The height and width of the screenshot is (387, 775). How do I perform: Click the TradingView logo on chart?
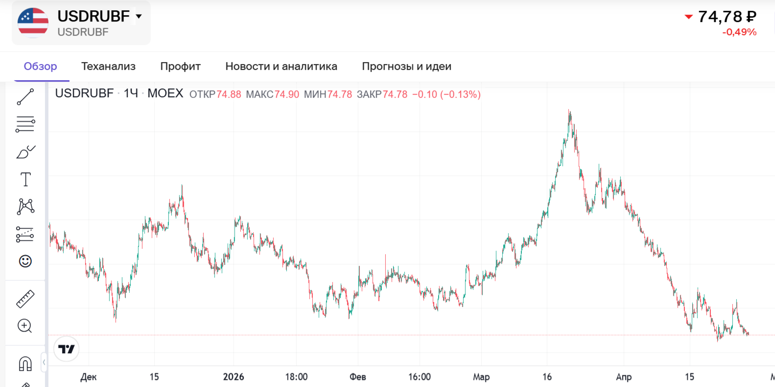[66, 349]
